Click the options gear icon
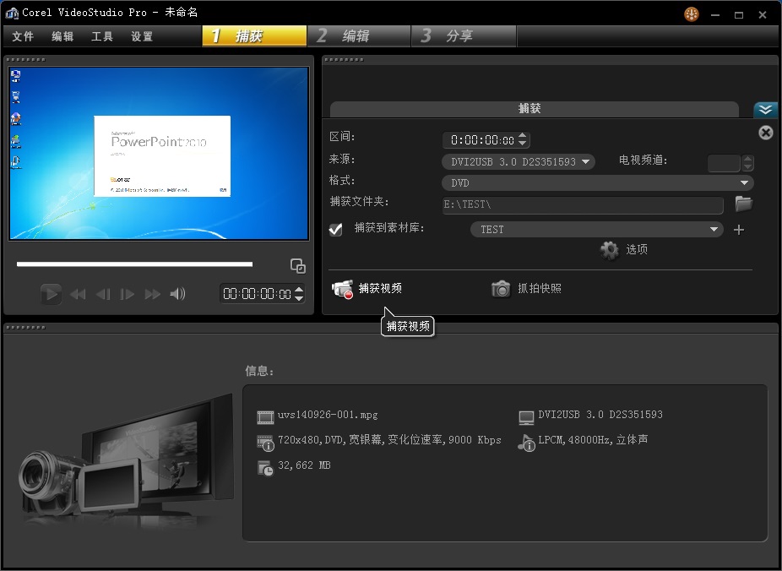 pos(610,250)
